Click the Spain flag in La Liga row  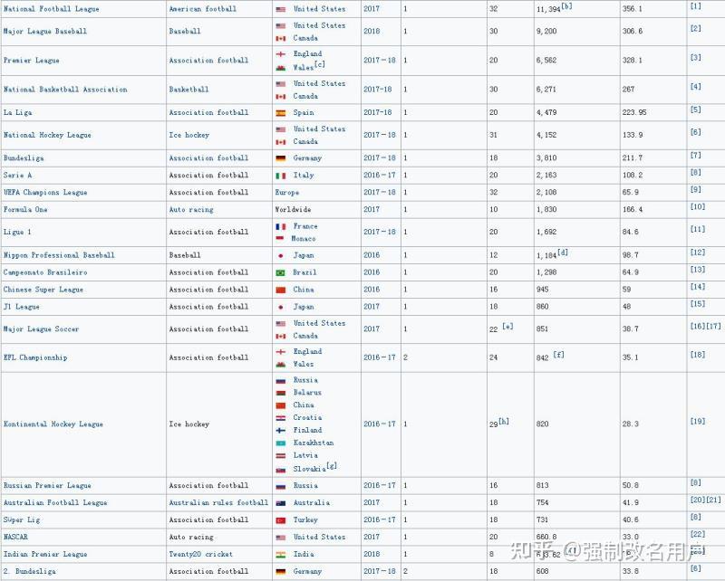pos(281,113)
